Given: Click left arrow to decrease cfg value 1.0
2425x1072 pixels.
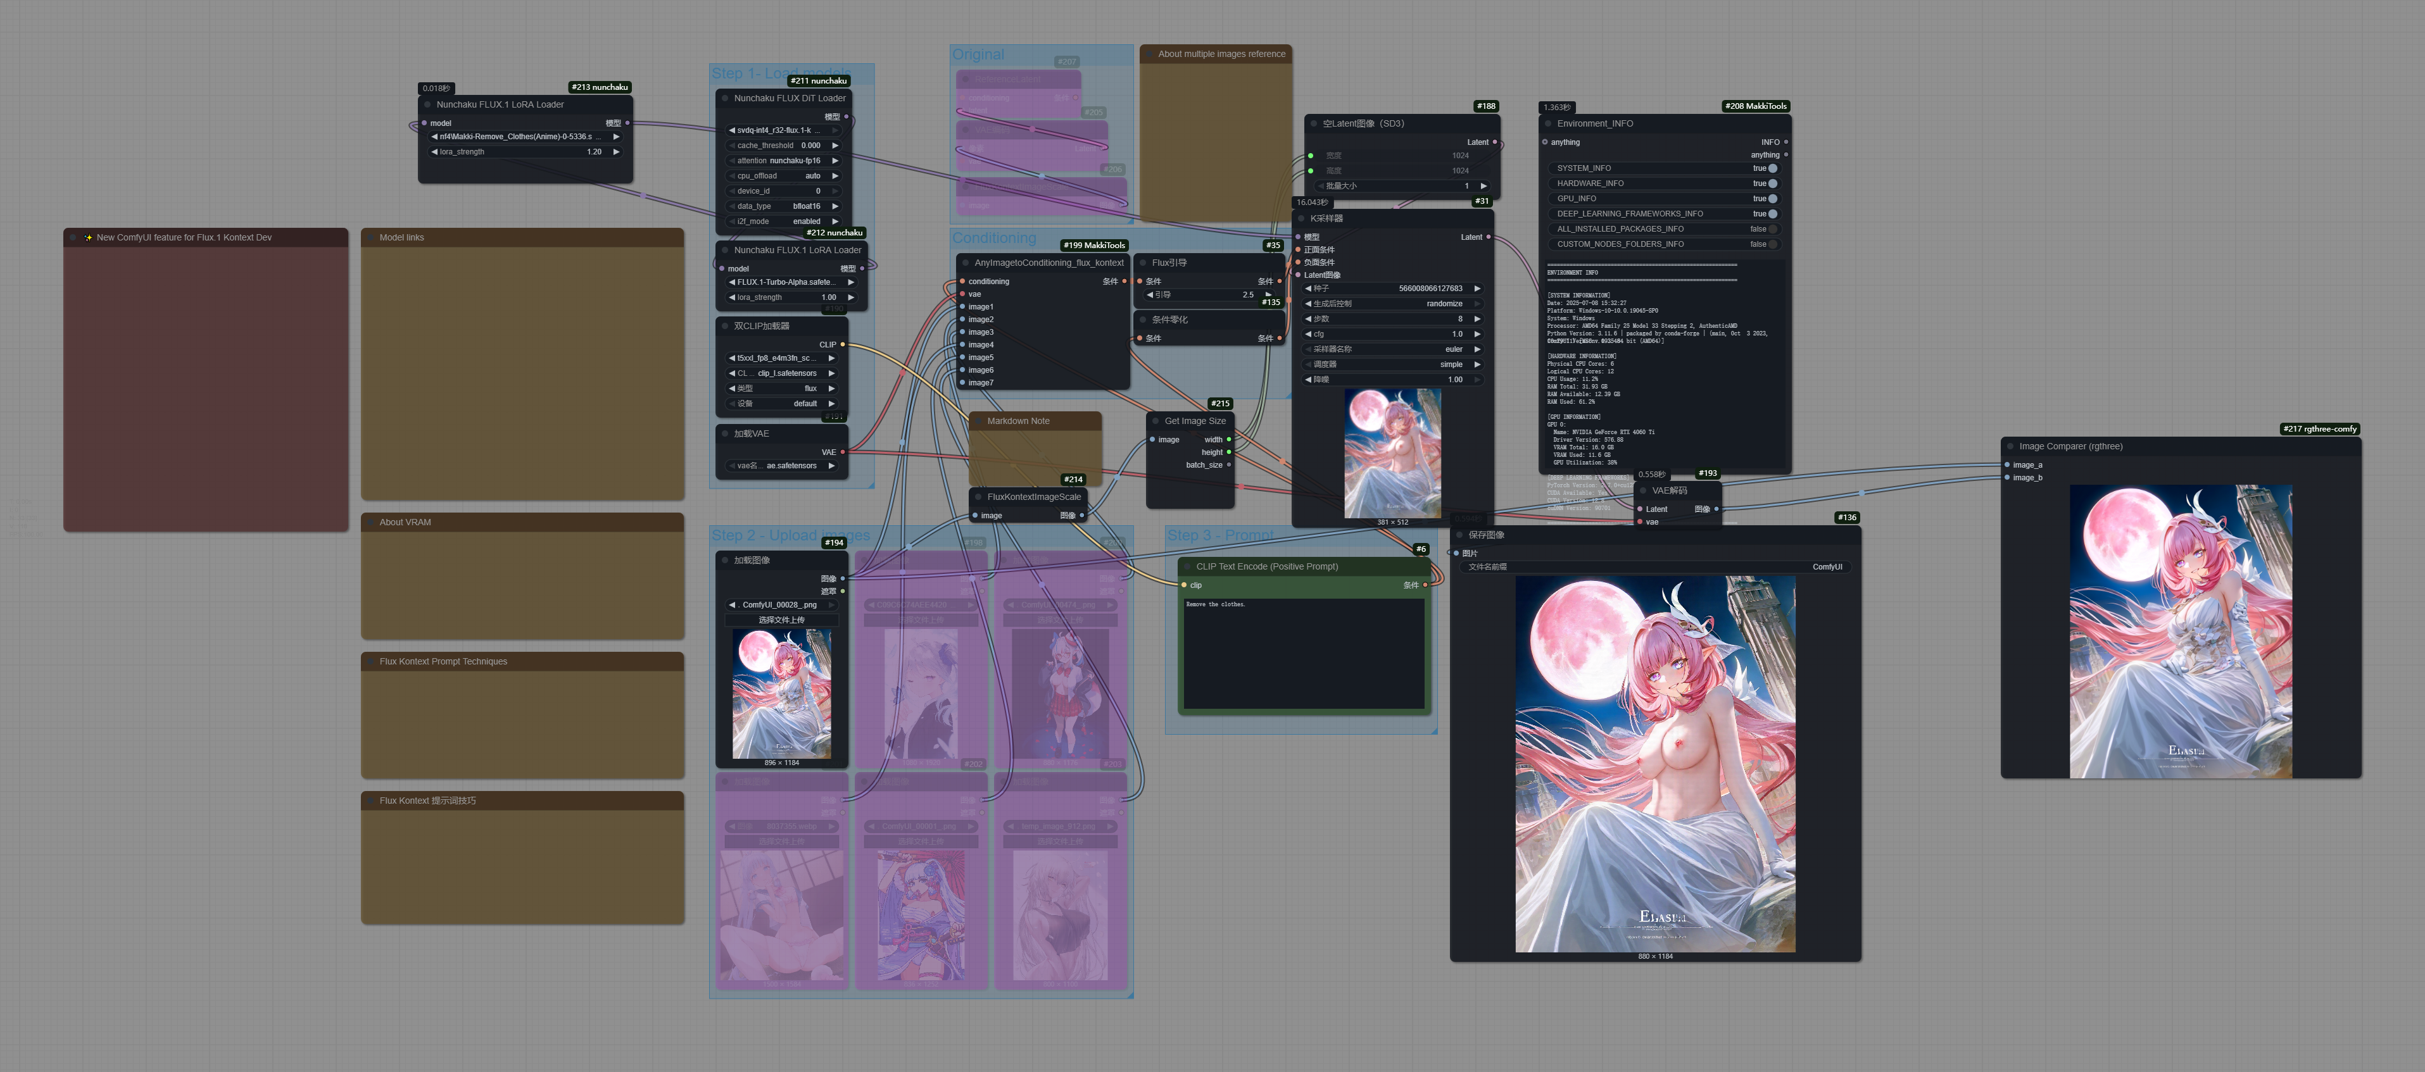Looking at the screenshot, I should [1309, 334].
